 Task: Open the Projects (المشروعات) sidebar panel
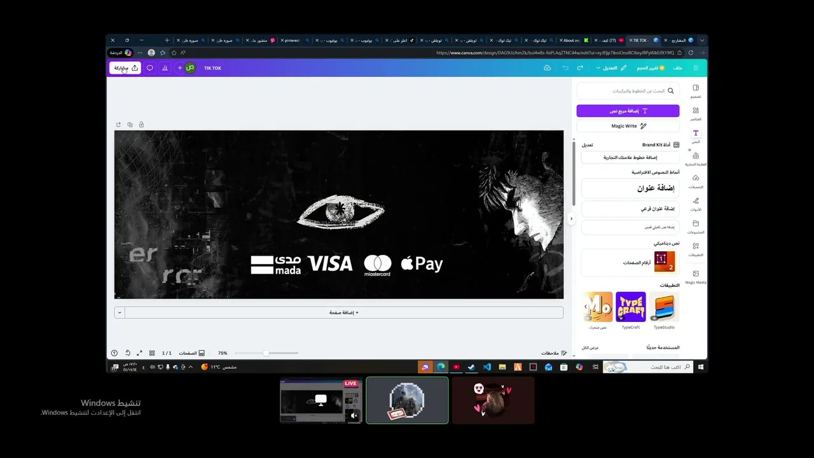point(696,227)
